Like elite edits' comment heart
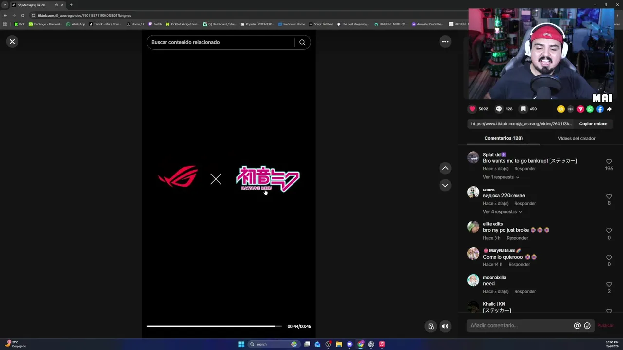This screenshot has width=623, height=350. (609, 231)
